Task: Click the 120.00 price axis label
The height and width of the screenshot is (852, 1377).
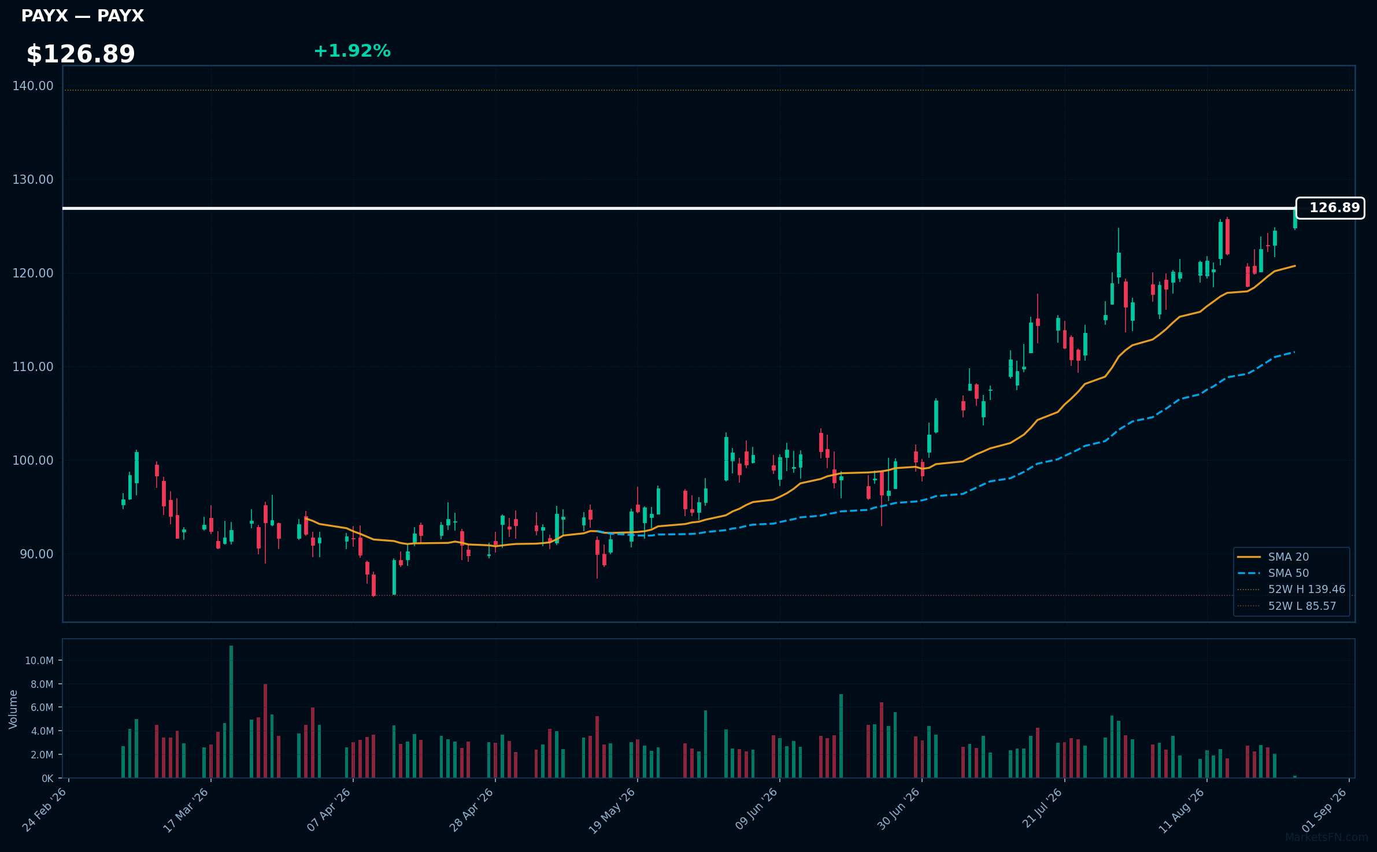Action: 33,273
